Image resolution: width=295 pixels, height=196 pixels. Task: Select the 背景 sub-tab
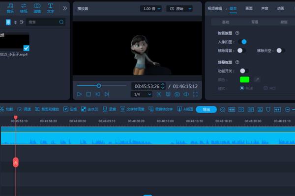pyautogui.click(x=255, y=22)
